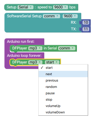Click the 'start' command dropdown field
This screenshot has width=100, height=119.
(52, 62)
